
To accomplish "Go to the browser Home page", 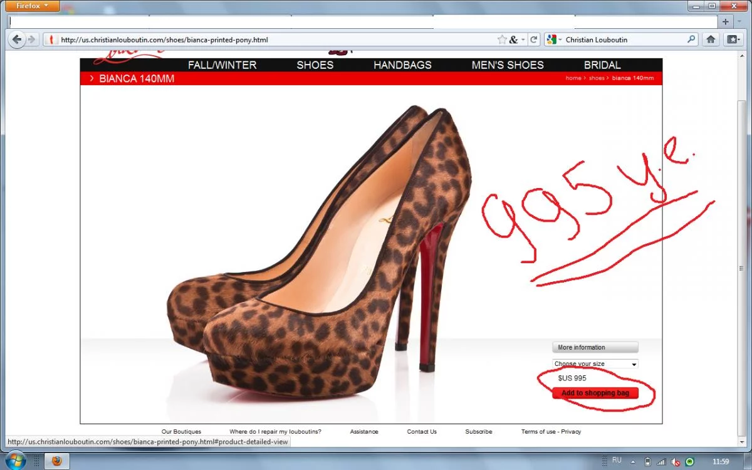I will pos(711,39).
